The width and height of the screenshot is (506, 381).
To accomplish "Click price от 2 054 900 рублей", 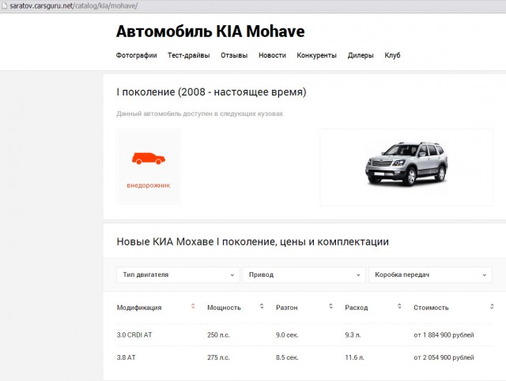I will pos(444,357).
